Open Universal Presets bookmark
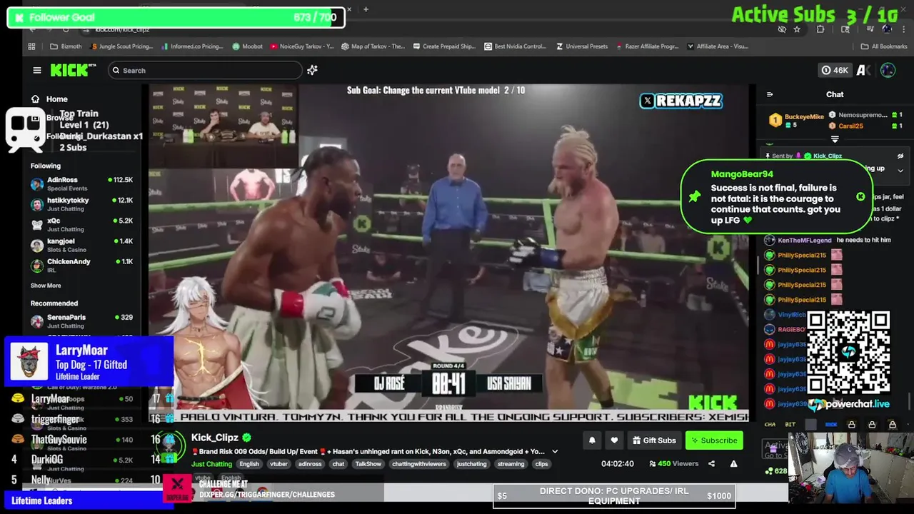 (x=581, y=46)
